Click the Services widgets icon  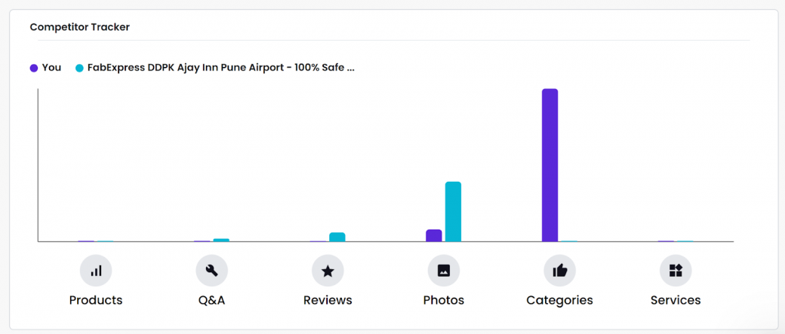pyautogui.click(x=676, y=271)
